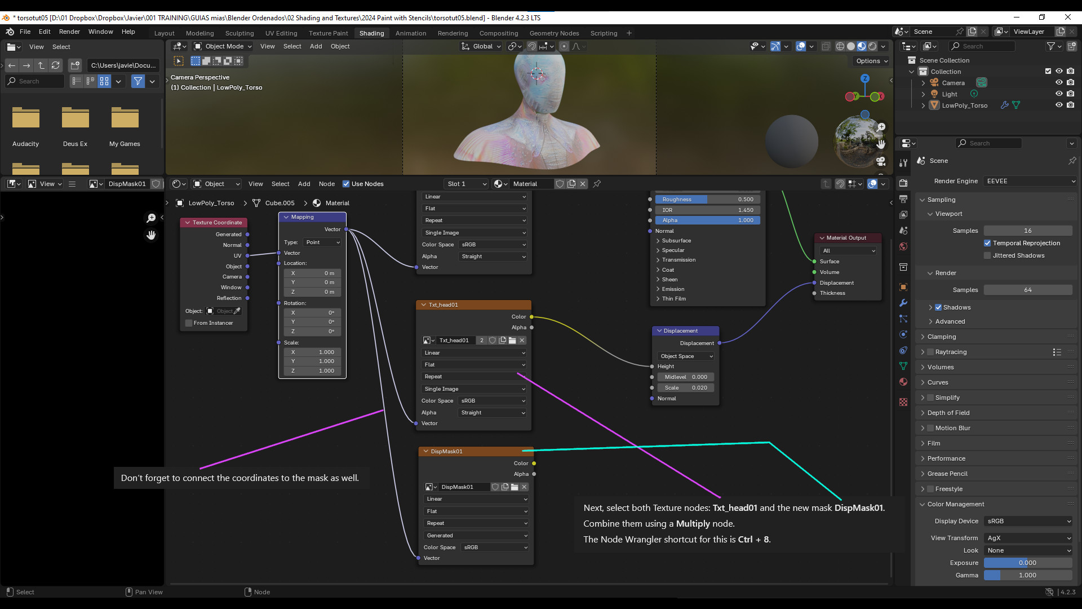Click the Zoom magnifier in the image editor
This screenshot has height=609, width=1082.
click(x=151, y=218)
